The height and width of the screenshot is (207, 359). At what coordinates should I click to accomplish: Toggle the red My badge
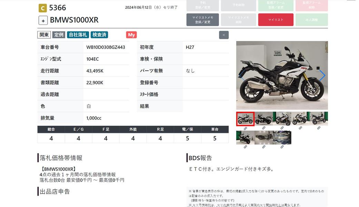[x=131, y=35]
